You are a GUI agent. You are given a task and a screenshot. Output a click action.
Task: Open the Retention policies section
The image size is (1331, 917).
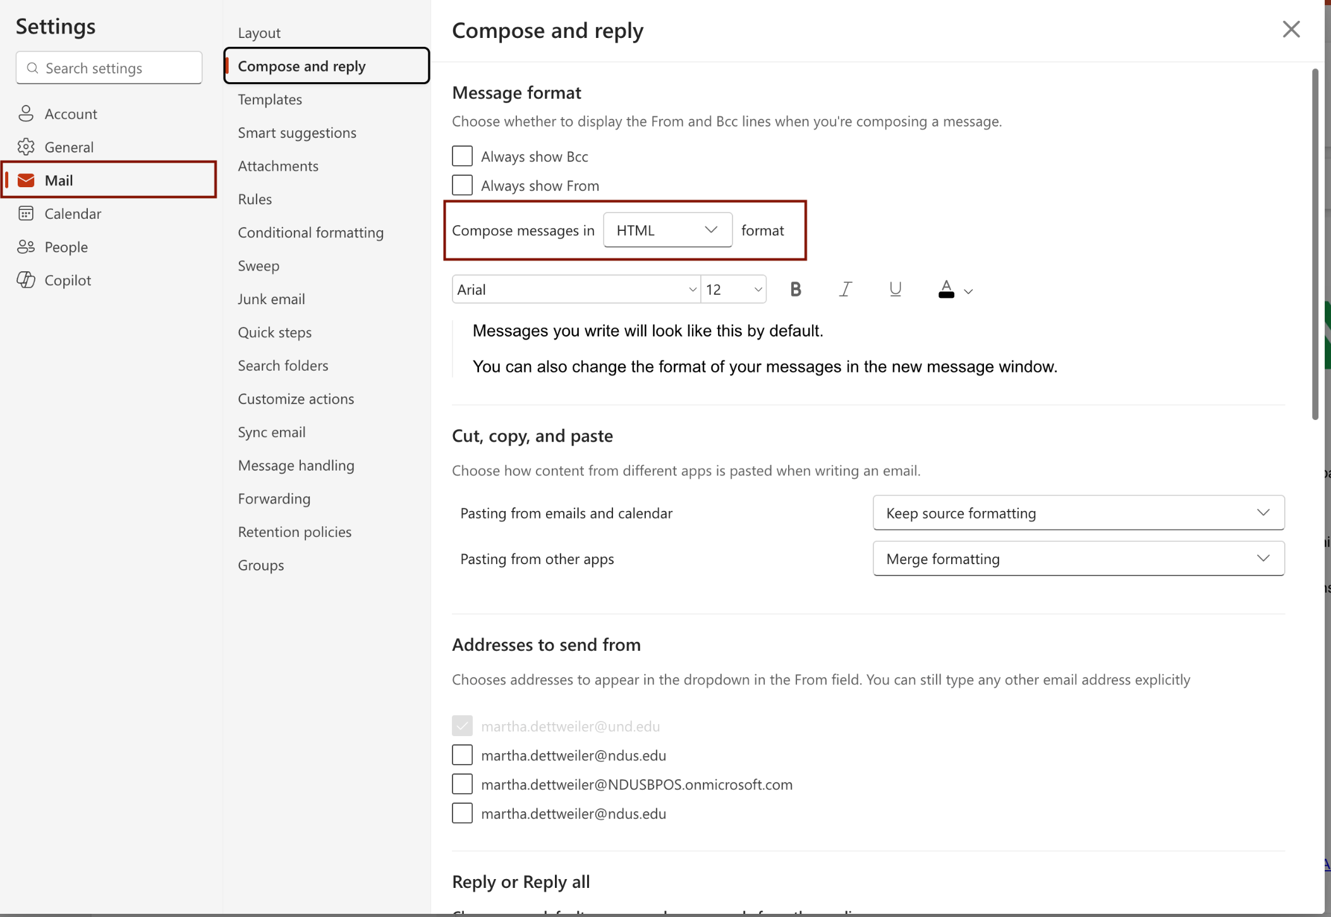pos(295,531)
